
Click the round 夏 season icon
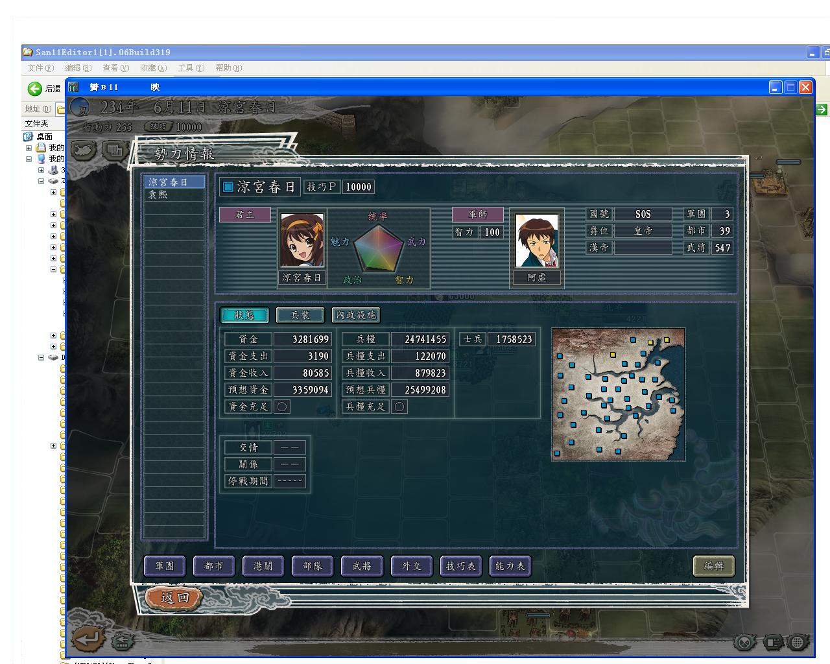point(80,107)
